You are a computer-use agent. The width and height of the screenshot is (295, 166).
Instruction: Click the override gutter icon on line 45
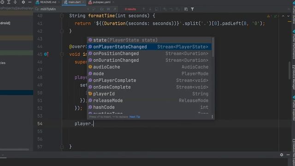tap(46, 54)
